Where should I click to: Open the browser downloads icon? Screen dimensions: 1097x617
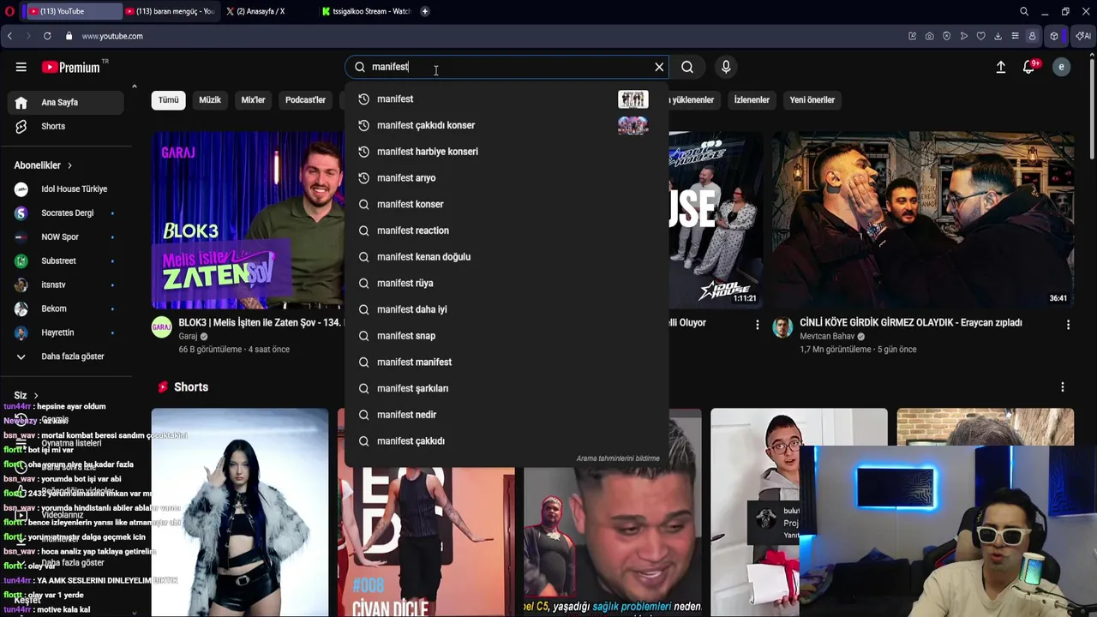tap(998, 36)
